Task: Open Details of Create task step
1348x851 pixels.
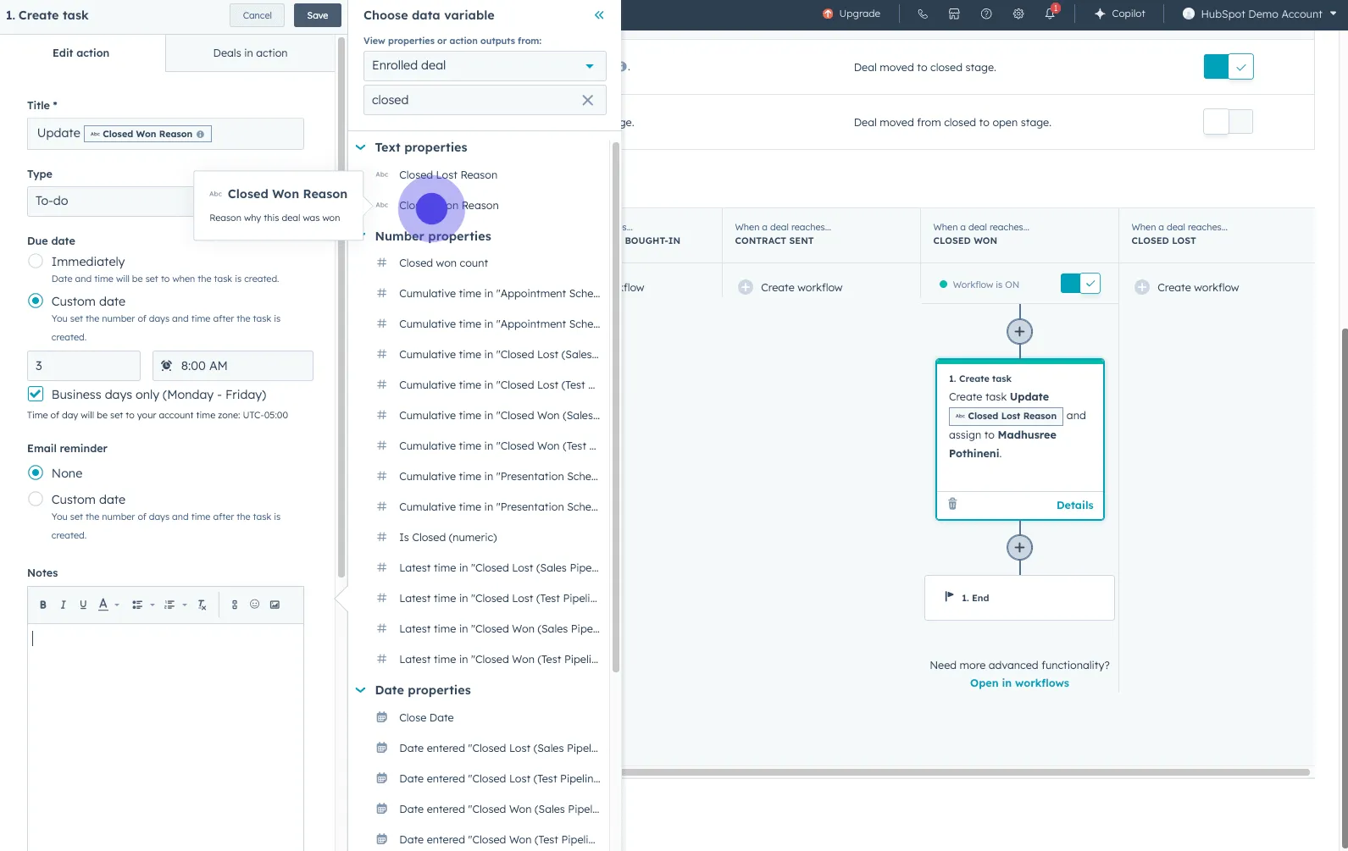Action: [1074, 505]
